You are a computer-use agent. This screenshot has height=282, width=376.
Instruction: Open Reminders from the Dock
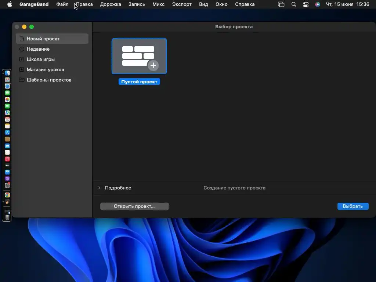click(7, 152)
